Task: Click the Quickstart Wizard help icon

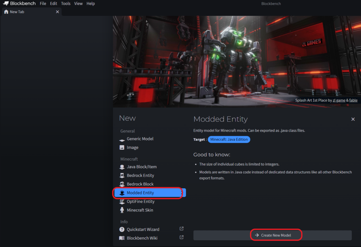Action: [122, 229]
